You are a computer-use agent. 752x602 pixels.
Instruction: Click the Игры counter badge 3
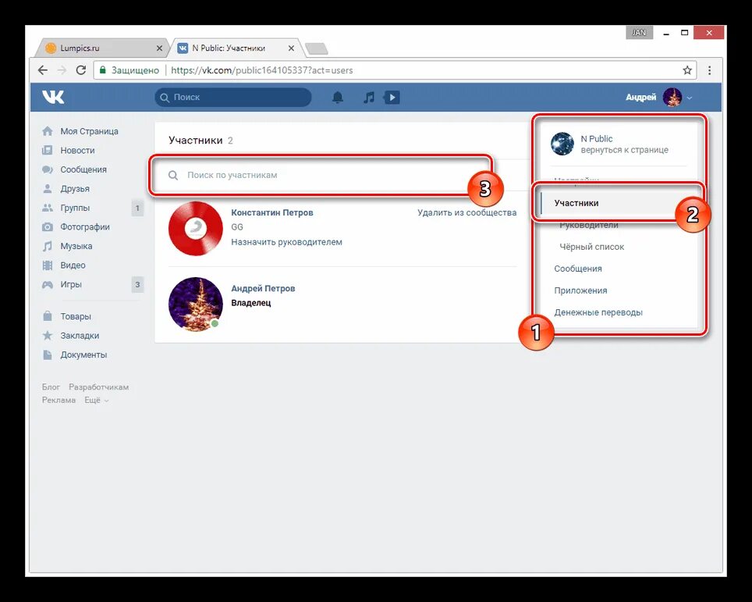click(137, 284)
